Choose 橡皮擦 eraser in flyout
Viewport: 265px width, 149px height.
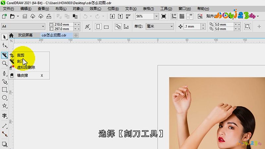[29, 75]
